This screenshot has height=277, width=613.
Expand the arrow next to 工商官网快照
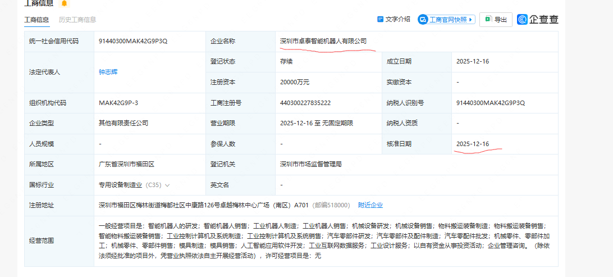(470, 20)
